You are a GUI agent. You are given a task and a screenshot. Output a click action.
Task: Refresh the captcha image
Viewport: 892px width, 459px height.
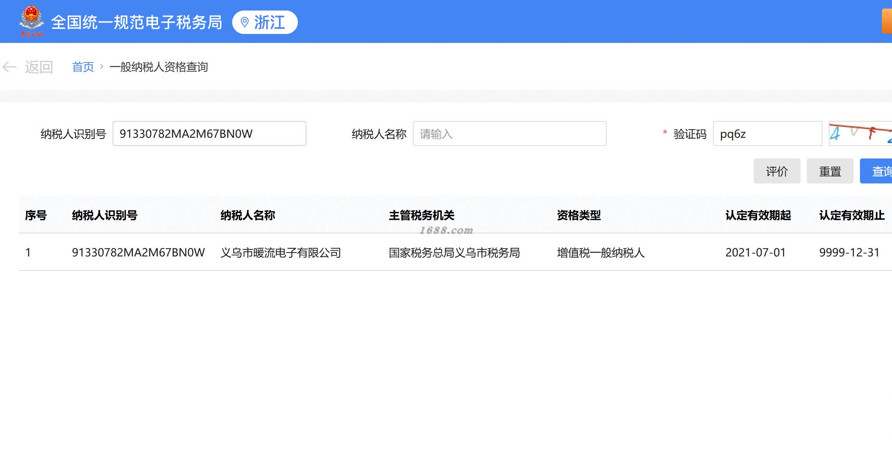click(x=860, y=134)
